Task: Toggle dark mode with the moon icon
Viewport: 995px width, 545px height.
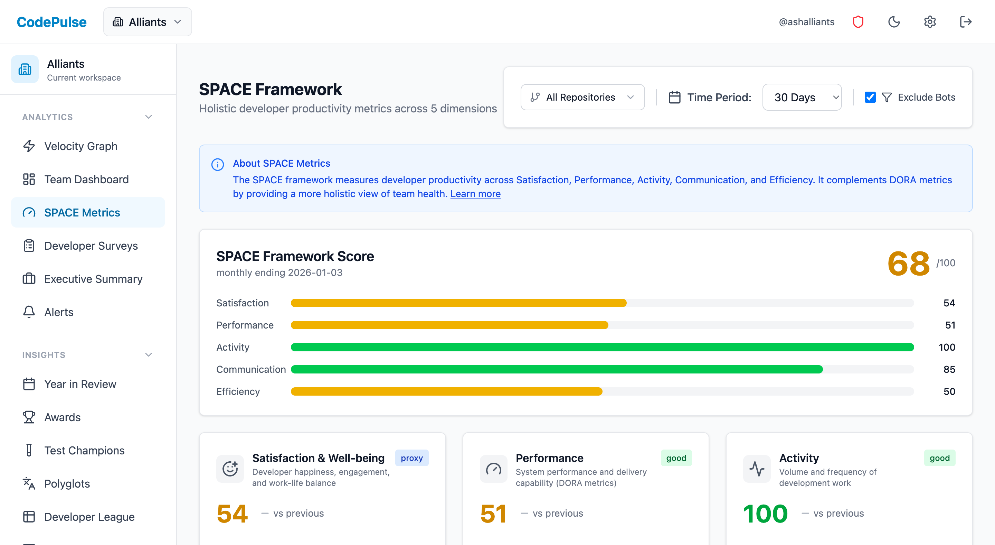Action: click(894, 22)
